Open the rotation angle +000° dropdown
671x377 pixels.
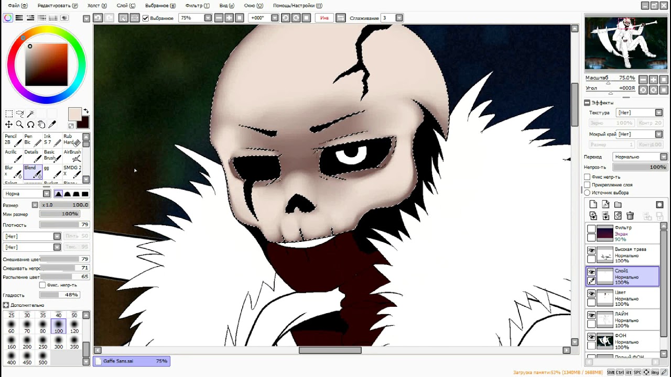(x=275, y=18)
